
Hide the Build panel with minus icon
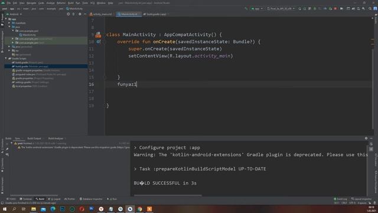tap(372, 138)
